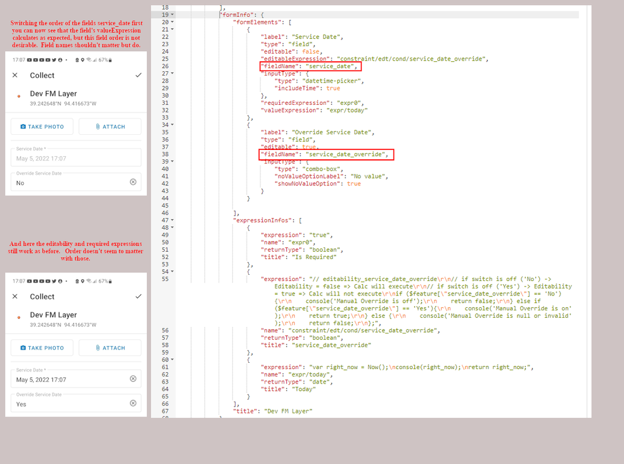Viewport: 624px width, 464px height.
Task: Click the "returnType": "date" line
Action: pos(297,382)
